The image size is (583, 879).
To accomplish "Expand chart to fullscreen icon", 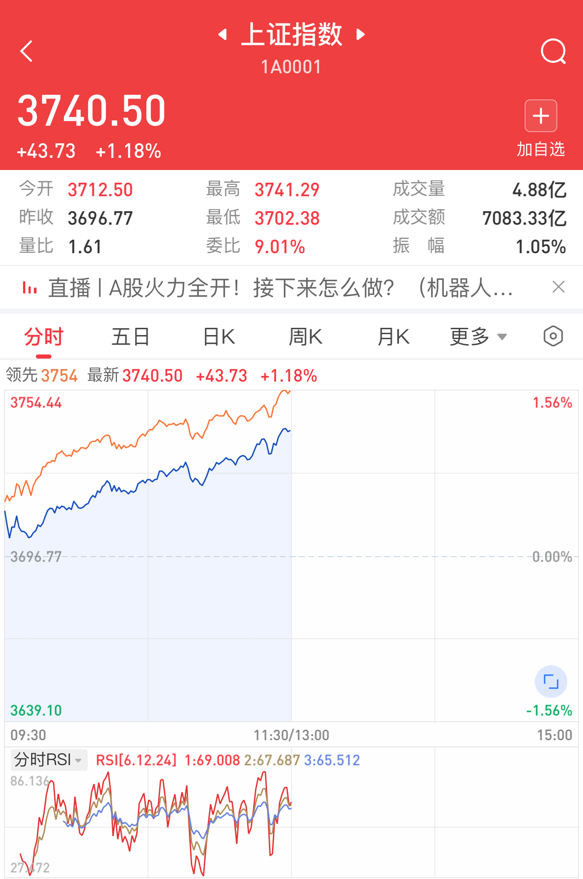I will (551, 681).
